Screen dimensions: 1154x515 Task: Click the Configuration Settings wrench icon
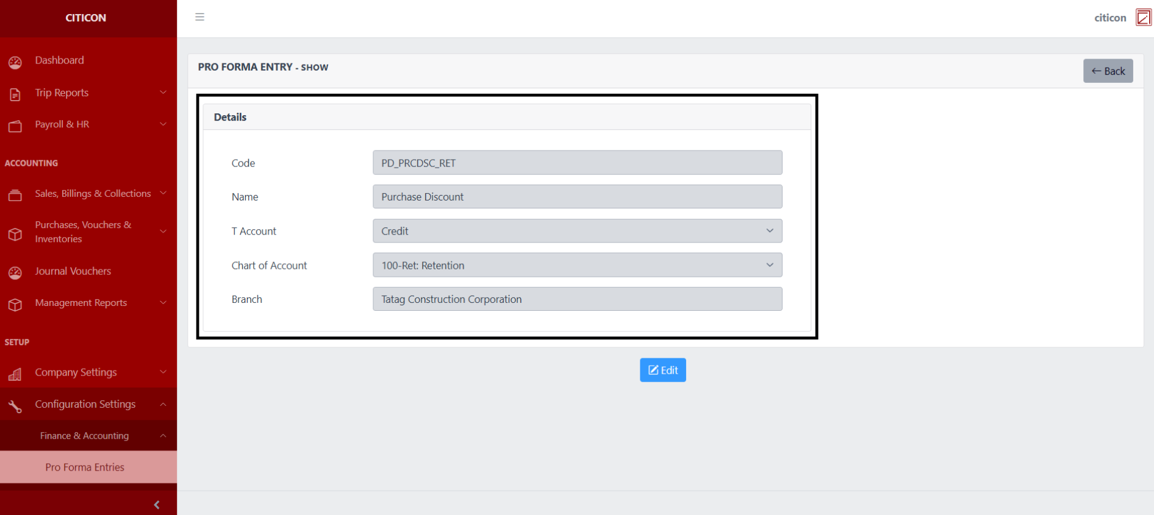point(15,406)
